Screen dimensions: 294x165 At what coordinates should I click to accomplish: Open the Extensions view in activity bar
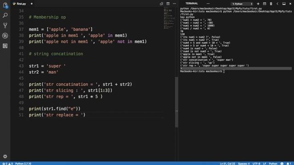pyautogui.click(x=5, y=46)
